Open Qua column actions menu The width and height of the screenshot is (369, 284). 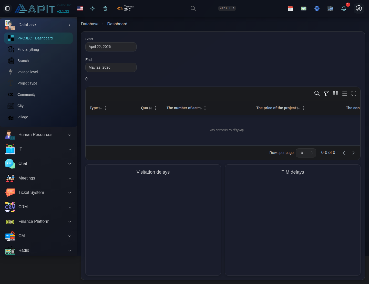click(x=156, y=108)
